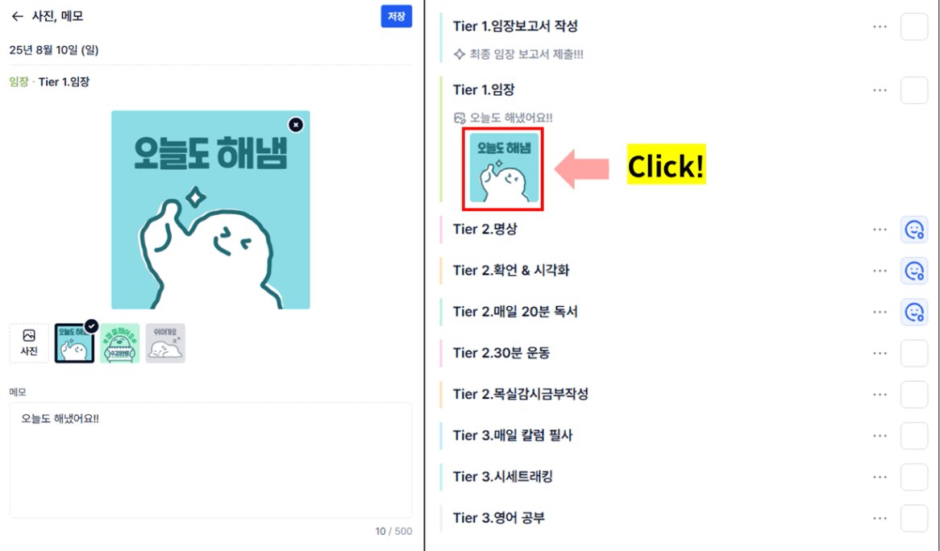The height and width of the screenshot is (551, 940).
Task: Select the Tier 3.매일 칼럼 필사 item
Action: [513, 436]
